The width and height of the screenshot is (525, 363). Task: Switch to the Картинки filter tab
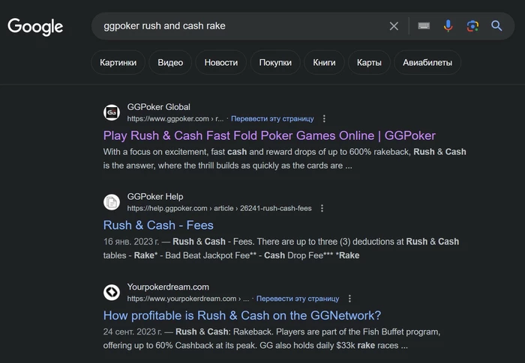click(x=118, y=63)
